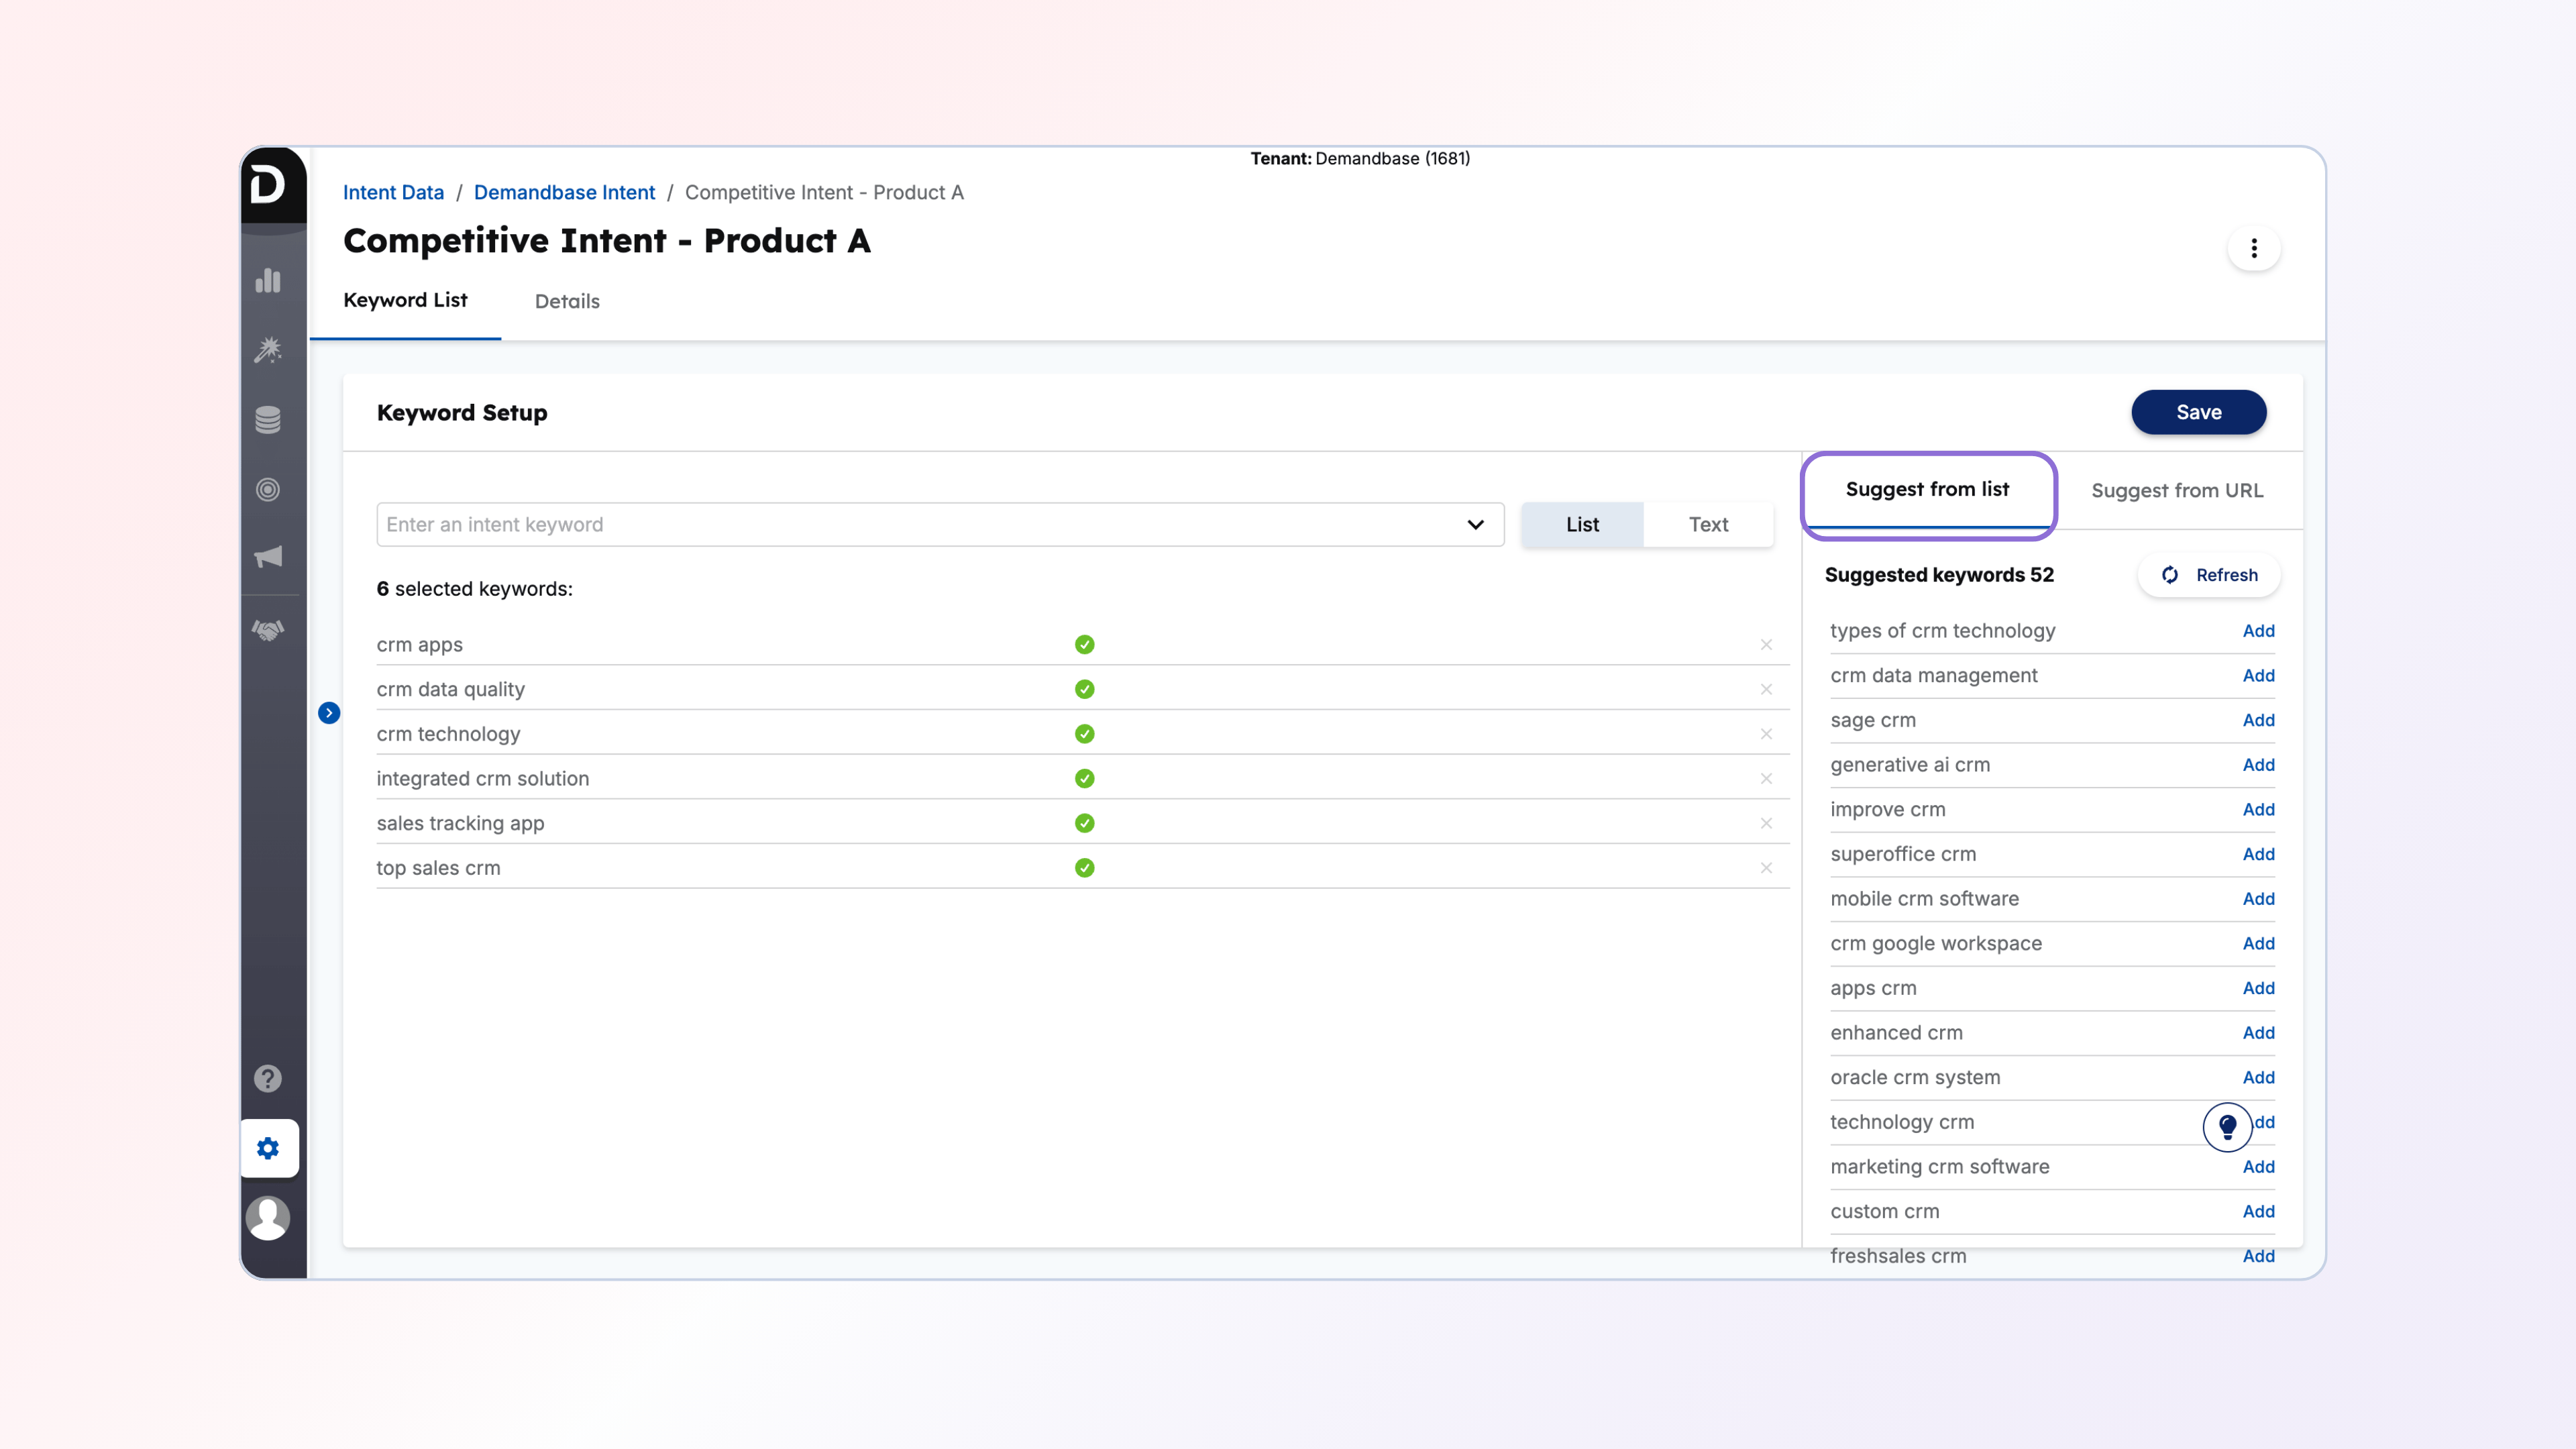The image size is (2576, 1449).
Task: Open the settings gear icon
Action: [x=268, y=1148]
